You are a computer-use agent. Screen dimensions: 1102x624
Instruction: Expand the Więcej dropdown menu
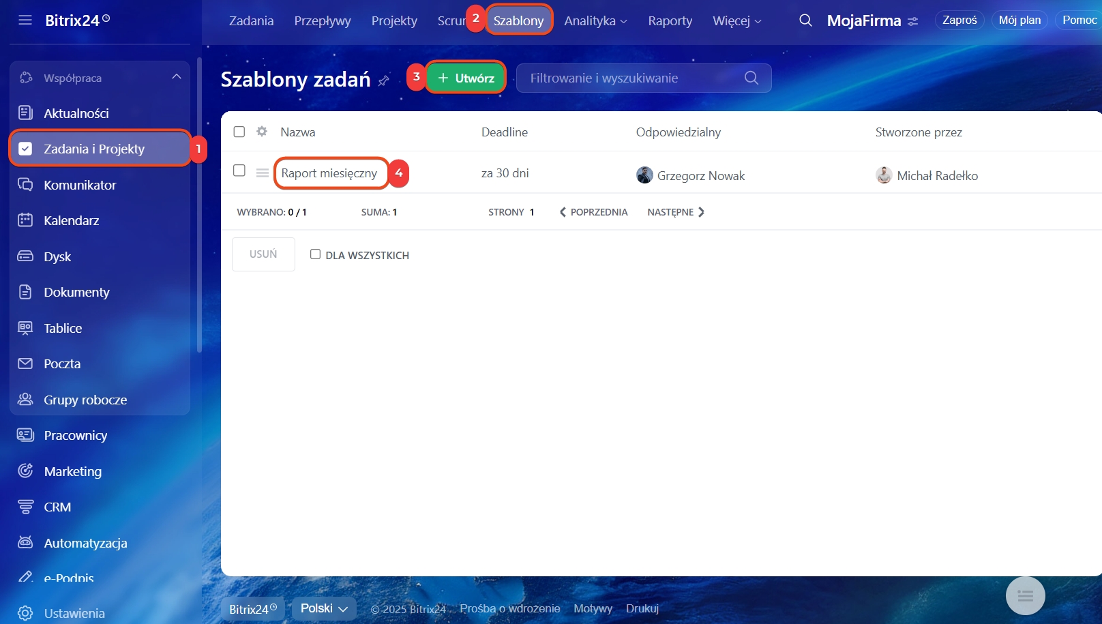(737, 21)
